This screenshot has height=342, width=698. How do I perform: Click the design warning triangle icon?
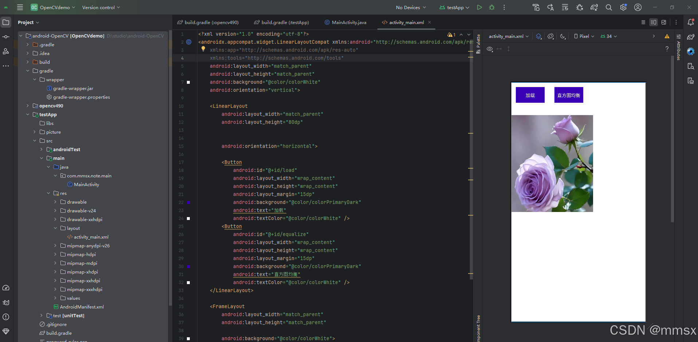point(667,36)
